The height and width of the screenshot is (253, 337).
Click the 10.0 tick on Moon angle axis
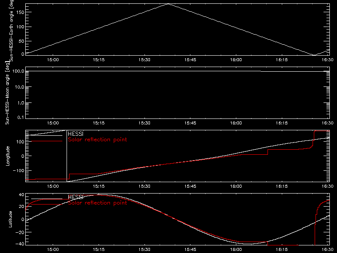tap(19, 87)
